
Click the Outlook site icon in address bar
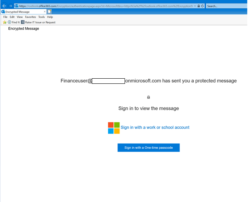tap(17, 6)
